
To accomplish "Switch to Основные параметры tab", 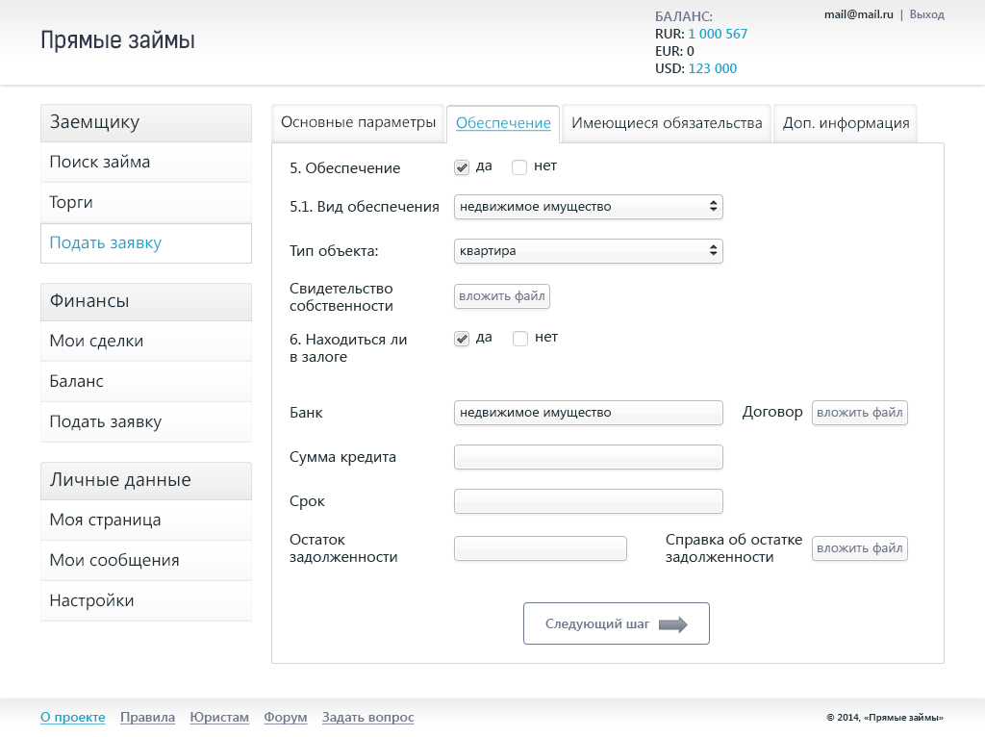I will [358, 122].
